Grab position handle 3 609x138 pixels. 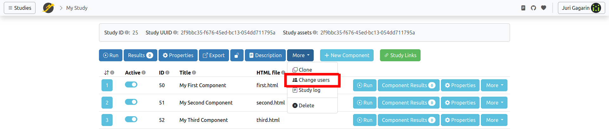(107, 120)
